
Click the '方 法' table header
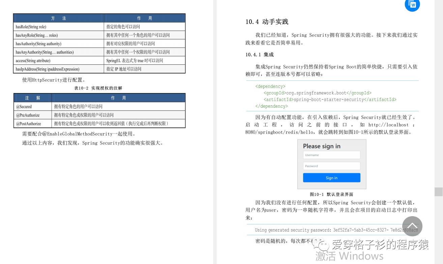point(59,18)
